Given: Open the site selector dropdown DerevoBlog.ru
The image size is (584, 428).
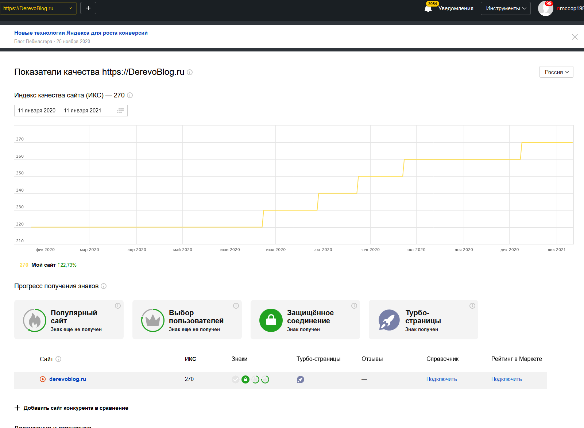Looking at the screenshot, I should click(38, 8).
